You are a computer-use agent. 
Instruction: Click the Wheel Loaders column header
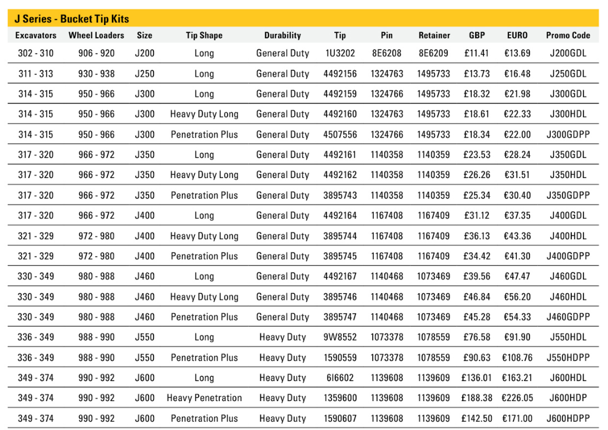click(x=91, y=35)
